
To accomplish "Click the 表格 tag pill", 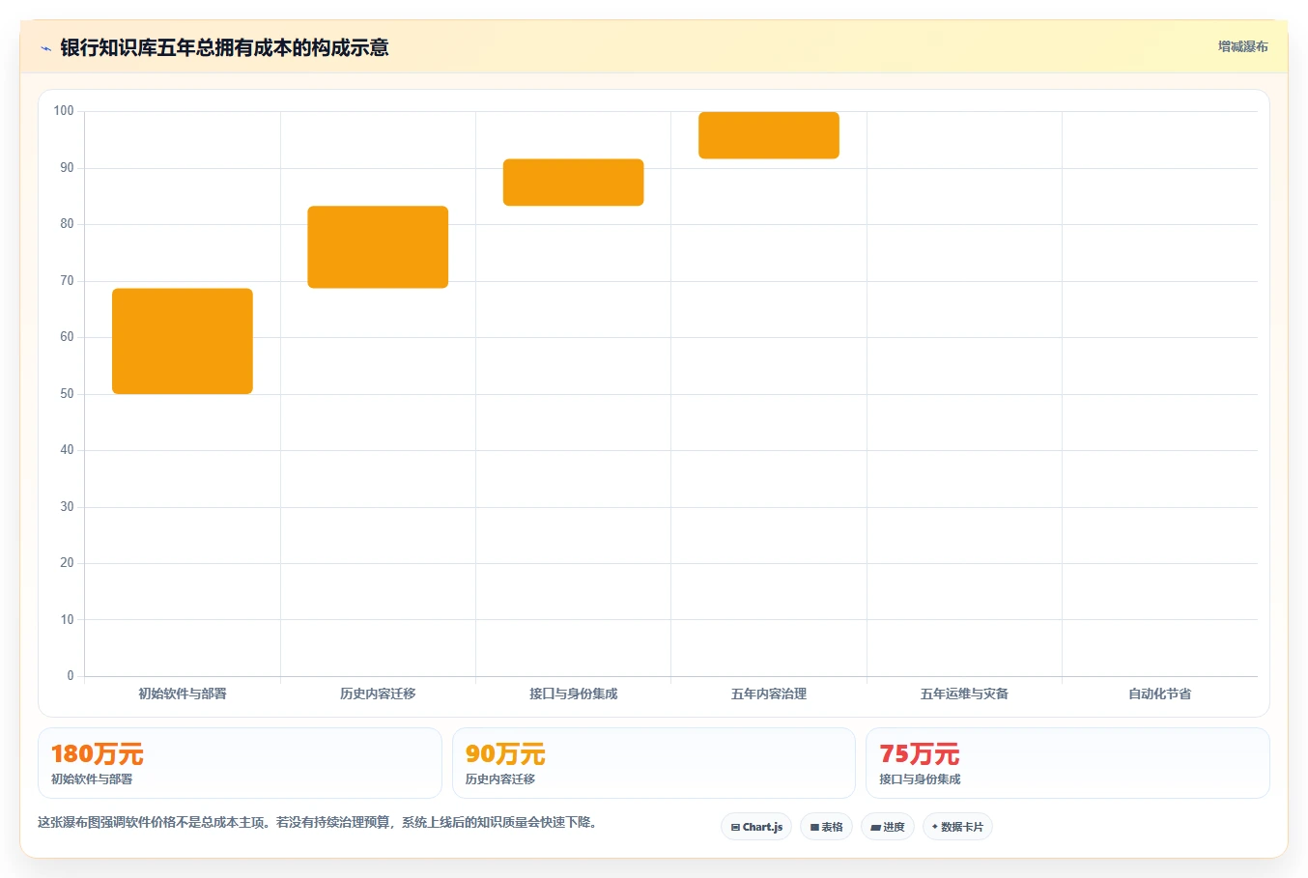I will tap(826, 827).
